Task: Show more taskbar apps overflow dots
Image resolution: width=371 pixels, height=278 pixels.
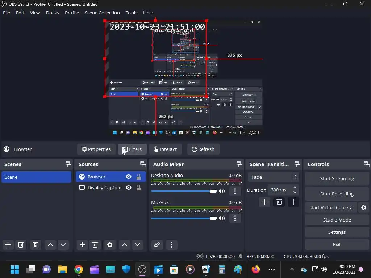Action: pos(272,269)
